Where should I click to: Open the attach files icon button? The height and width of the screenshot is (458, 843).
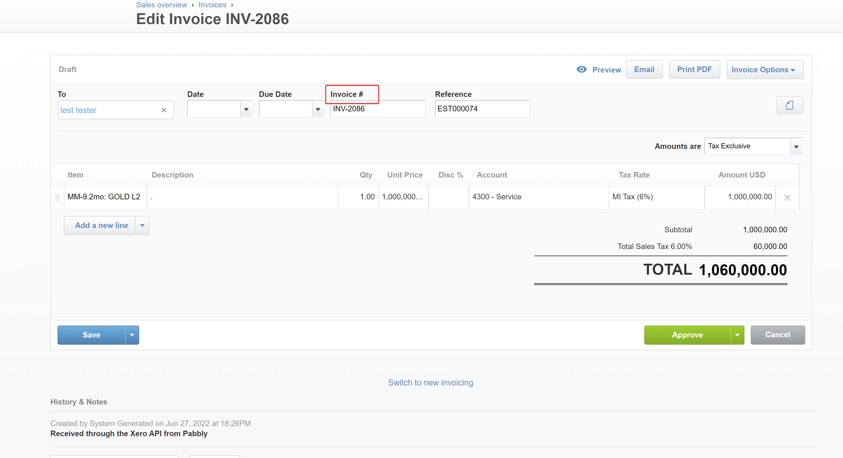pyautogui.click(x=789, y=105)
